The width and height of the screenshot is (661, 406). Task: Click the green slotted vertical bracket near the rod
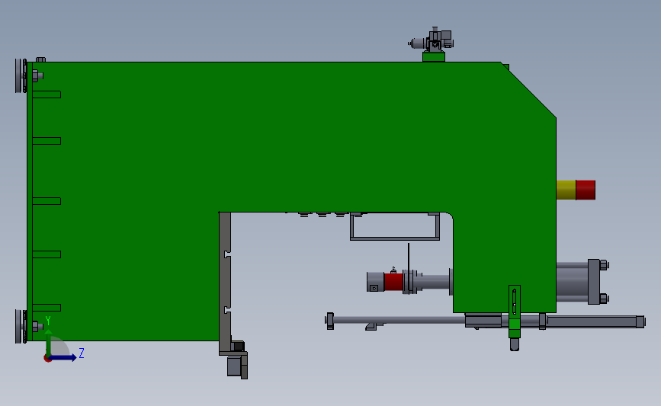[x=515, y=312]
